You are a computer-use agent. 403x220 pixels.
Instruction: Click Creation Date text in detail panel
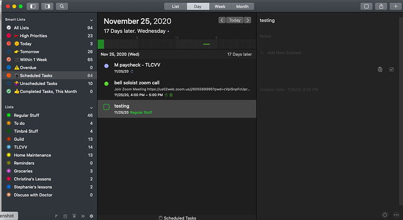point(289,90)
